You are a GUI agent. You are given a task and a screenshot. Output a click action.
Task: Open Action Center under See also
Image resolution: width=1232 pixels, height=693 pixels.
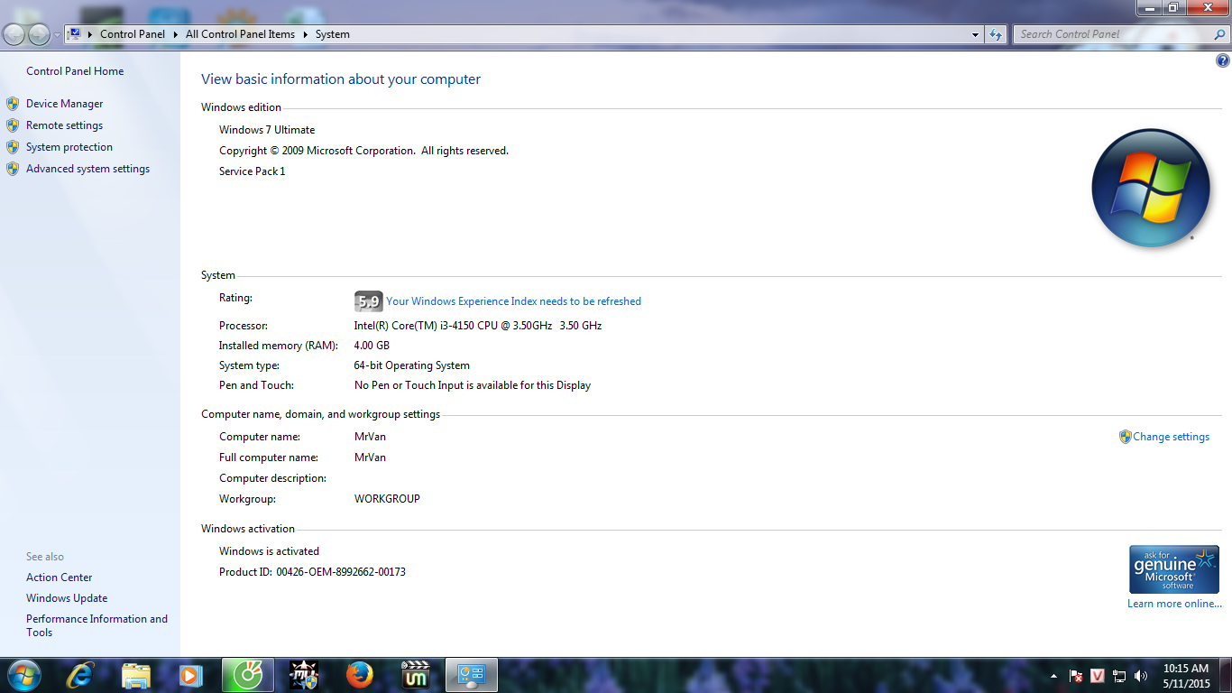[x=60, y=577]
